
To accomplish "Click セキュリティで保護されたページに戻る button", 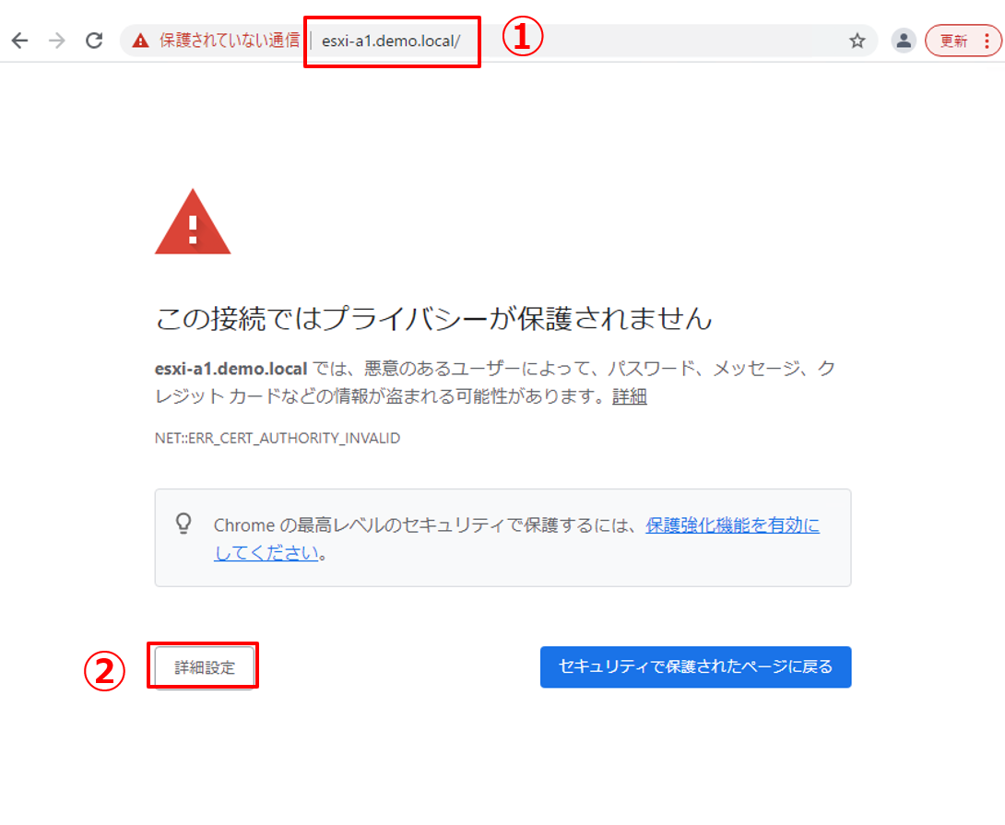I will pyautogui.click(x=695, y=666).
